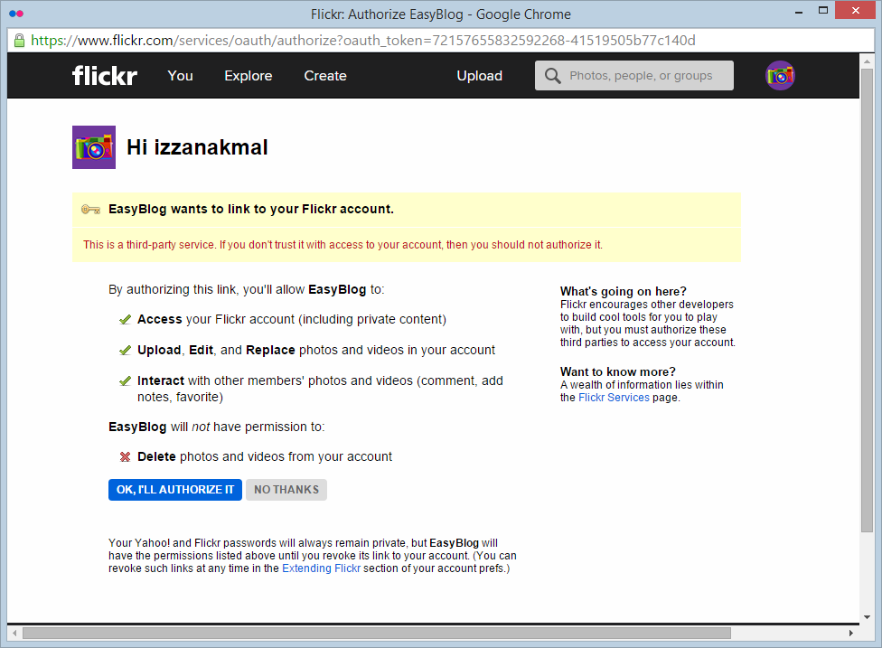Close the Chrome window
The width and height of the screenshot is (882, 648).
click(x=855, y=10)
